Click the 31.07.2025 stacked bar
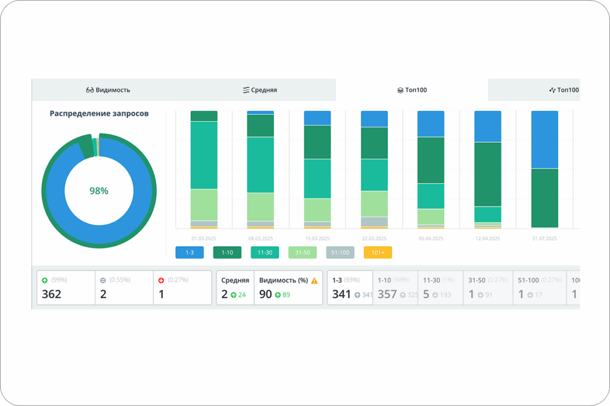 coord(544,169)
